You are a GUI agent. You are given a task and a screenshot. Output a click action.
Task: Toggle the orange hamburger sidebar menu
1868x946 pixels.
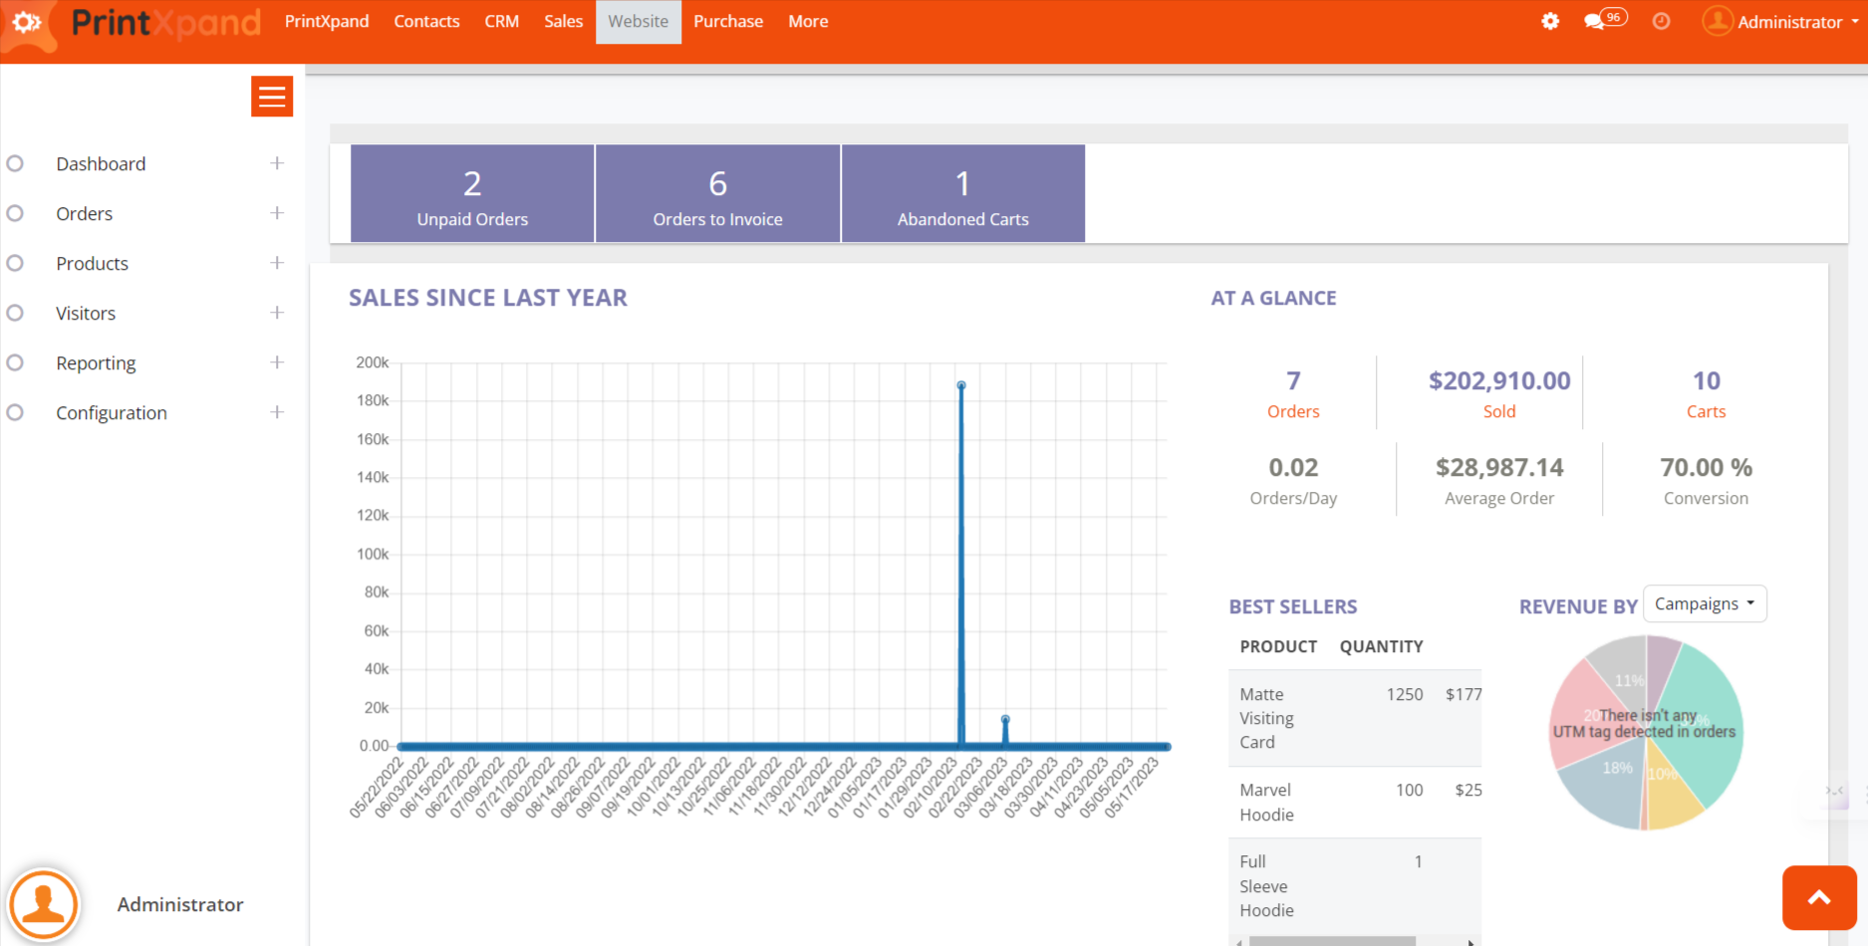272,97
